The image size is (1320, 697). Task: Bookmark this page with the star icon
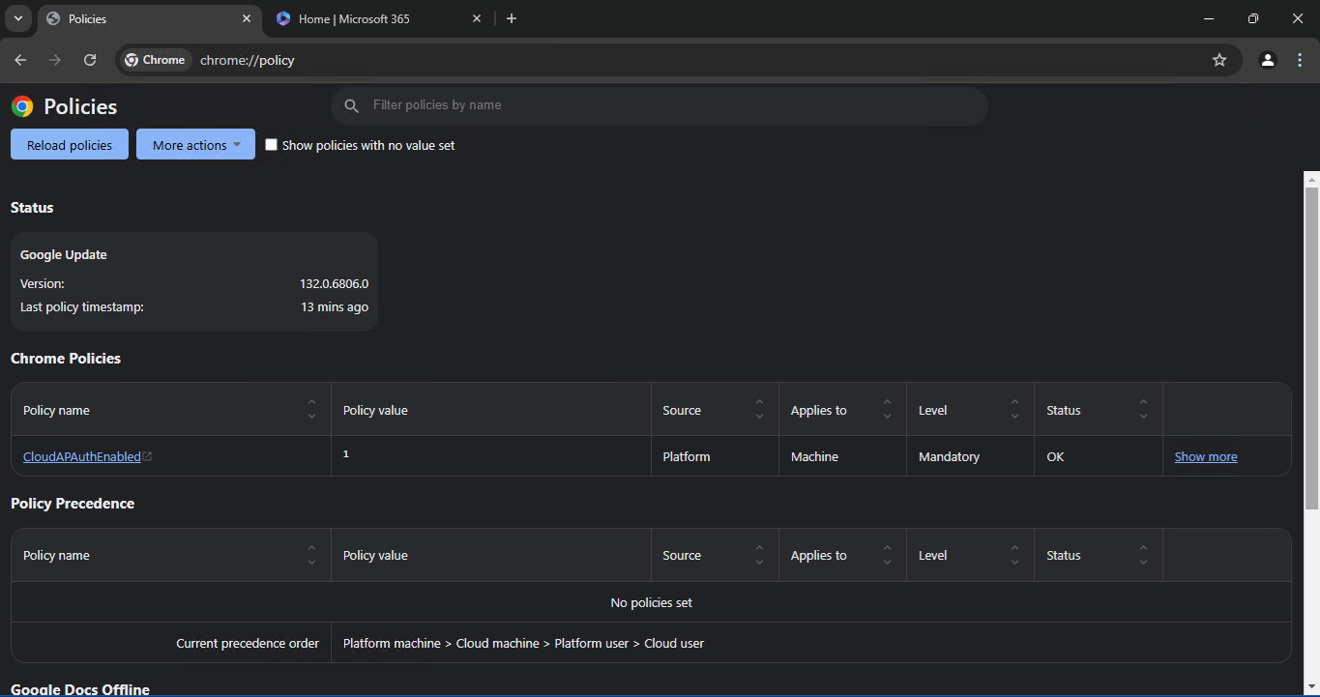point(1219,60)
